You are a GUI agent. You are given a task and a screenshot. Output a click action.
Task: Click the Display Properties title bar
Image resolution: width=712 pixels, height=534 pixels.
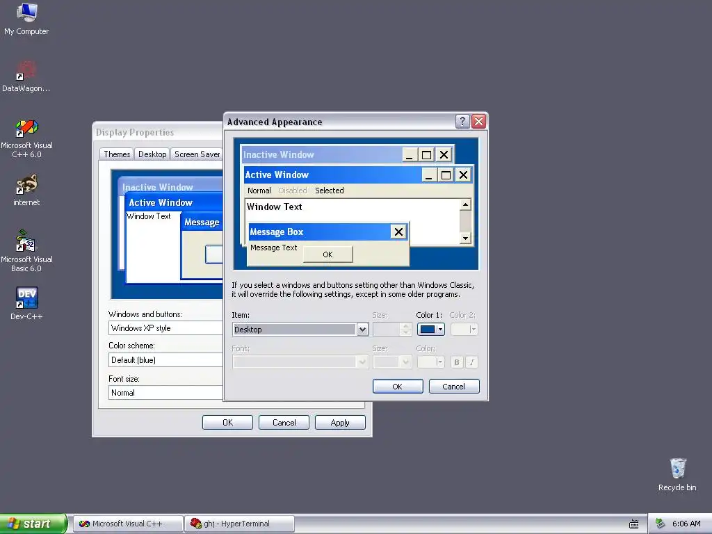click(158, 132)
